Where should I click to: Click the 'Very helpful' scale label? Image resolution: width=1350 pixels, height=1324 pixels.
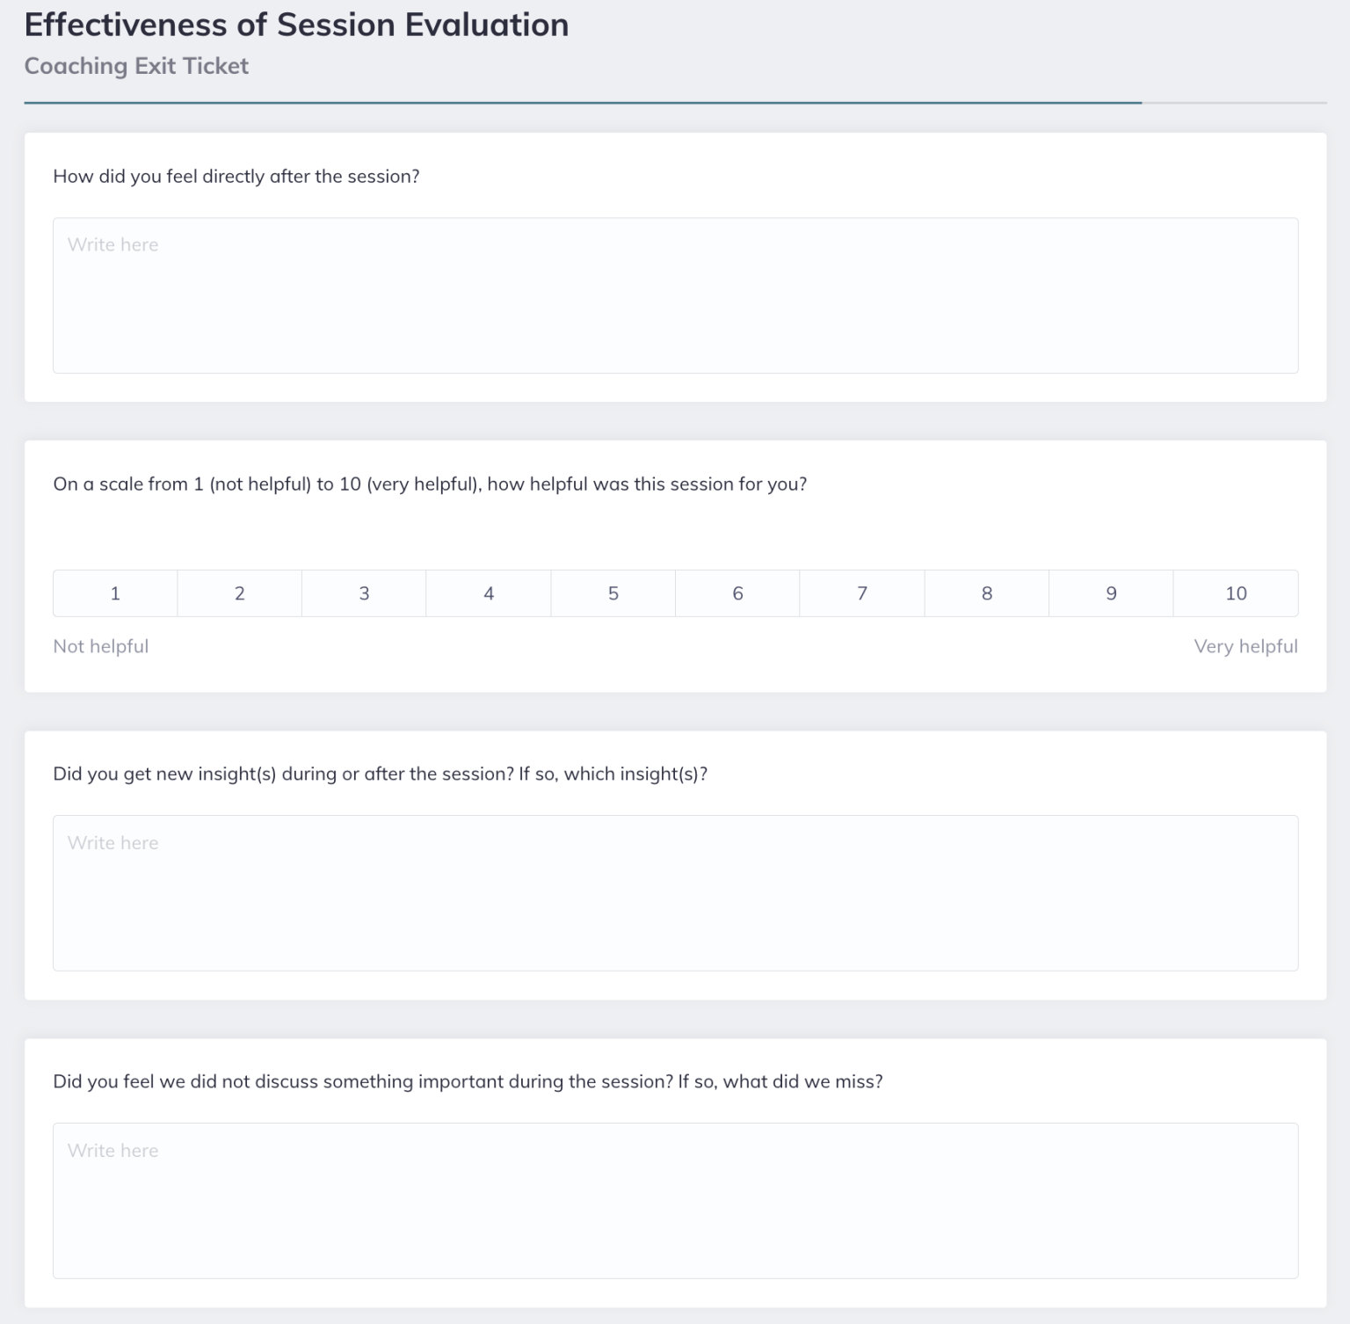pyautogui.click(x=1245, y=645)
